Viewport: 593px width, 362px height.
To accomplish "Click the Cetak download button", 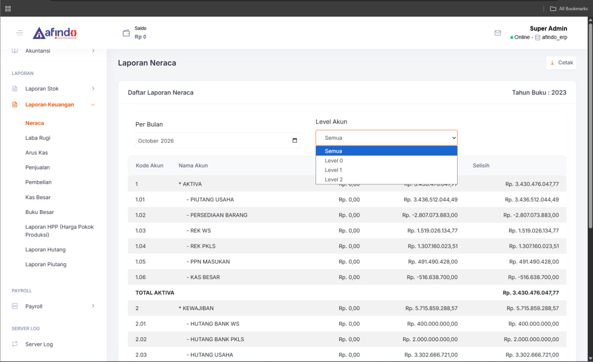I will tap(561, 62).
